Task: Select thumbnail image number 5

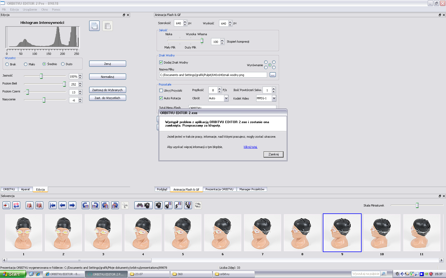Action: [x=183, y=233]
